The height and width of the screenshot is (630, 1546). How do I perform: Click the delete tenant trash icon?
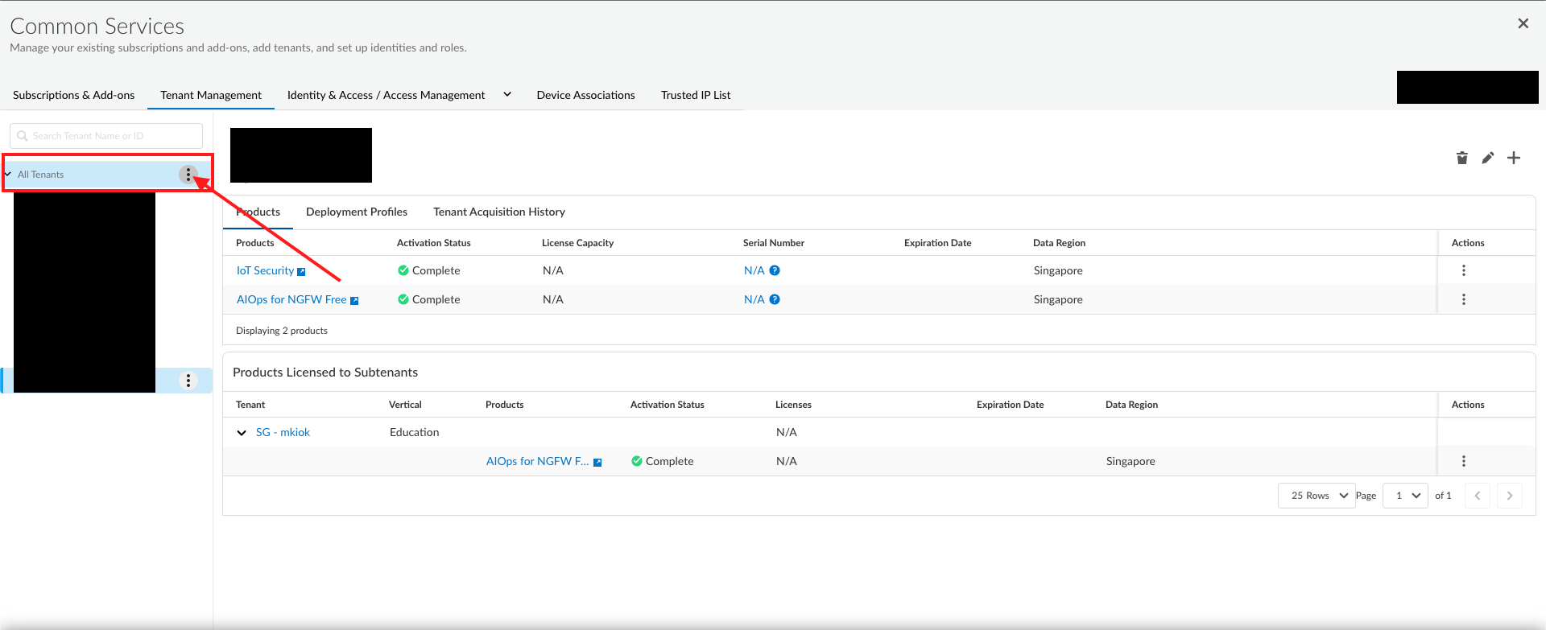click(x=1461, y=158)
